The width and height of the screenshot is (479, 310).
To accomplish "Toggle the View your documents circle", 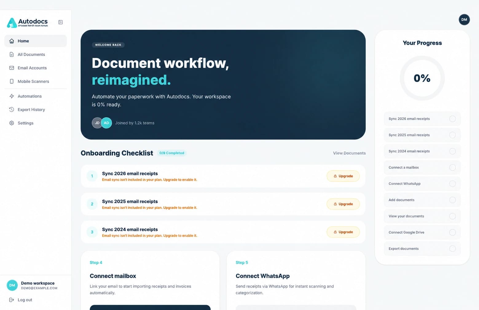I will (453, 216).
